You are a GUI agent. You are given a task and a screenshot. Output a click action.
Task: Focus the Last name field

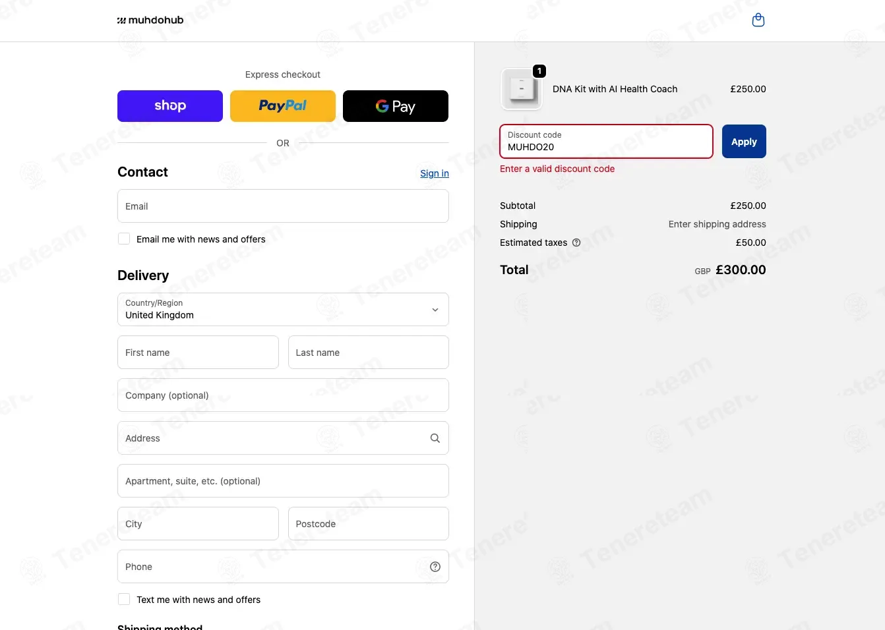369,353
